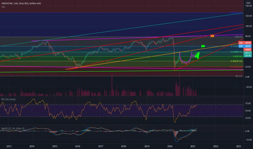Click the 25.00 RSI axis label
The image size is (253, 149).
tap(248, 118)
